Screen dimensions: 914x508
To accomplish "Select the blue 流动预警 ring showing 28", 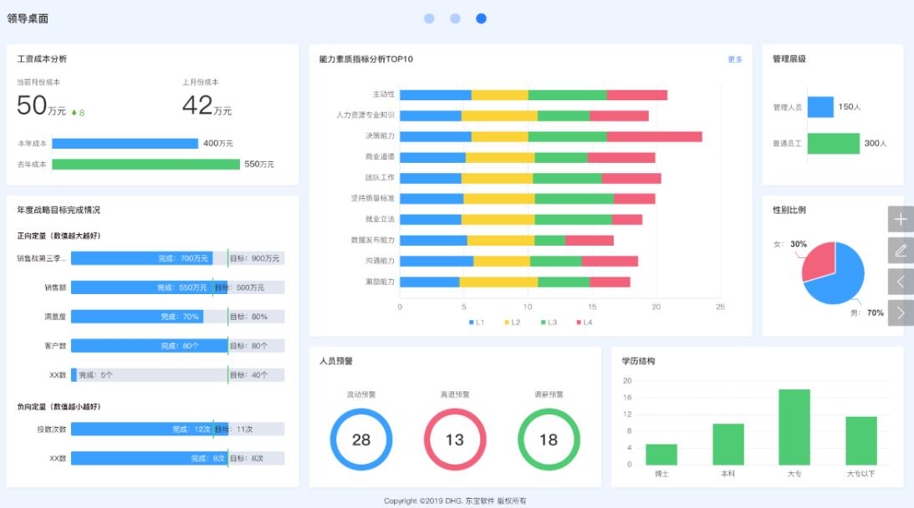I will pyautogui.click(x=360, y=439).
